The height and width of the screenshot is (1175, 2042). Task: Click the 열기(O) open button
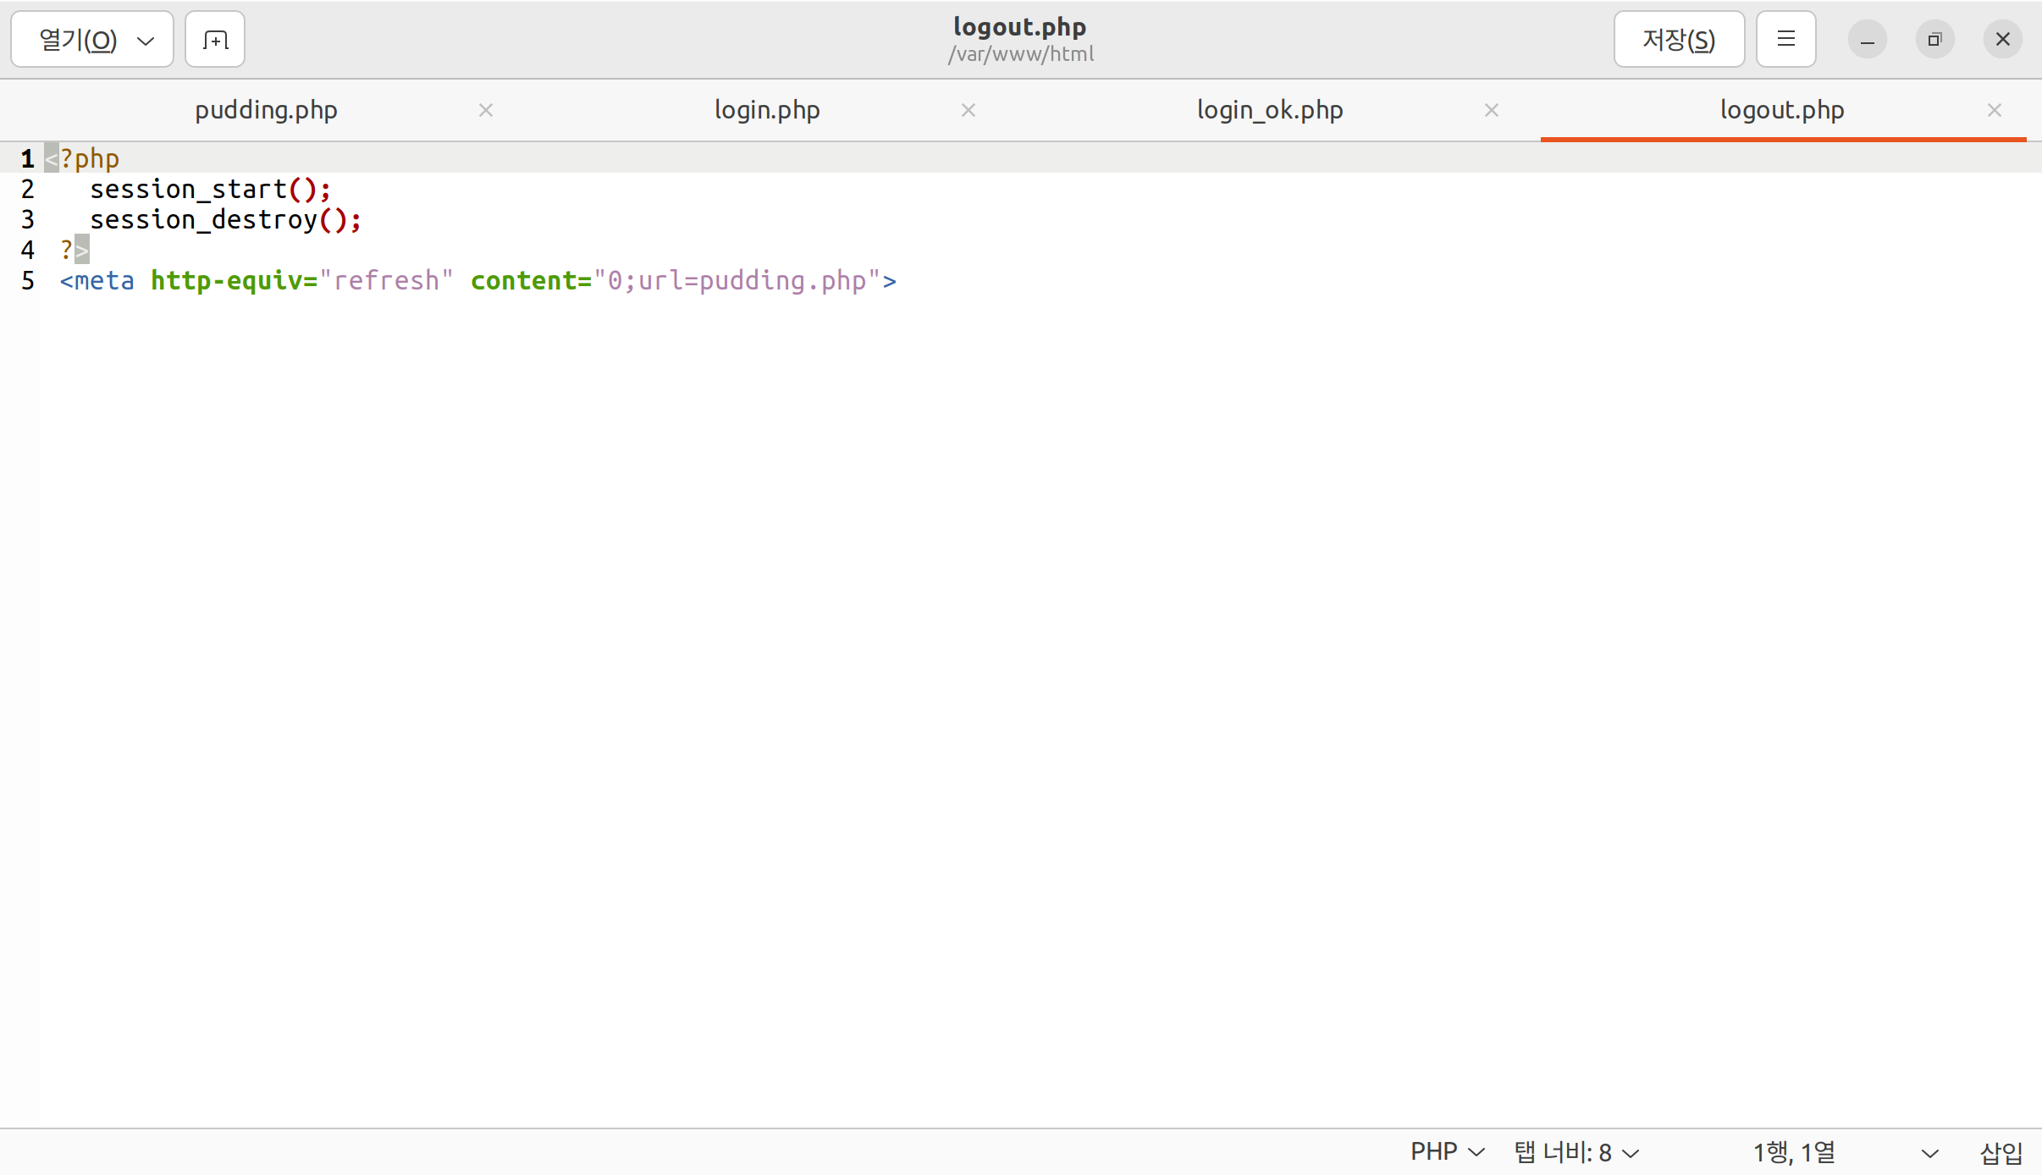coord(78,40)
